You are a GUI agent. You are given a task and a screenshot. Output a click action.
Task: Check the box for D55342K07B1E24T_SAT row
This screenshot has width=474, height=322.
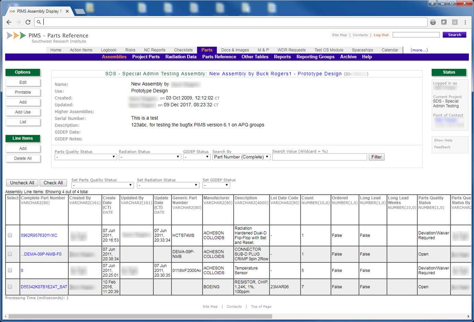10,287
